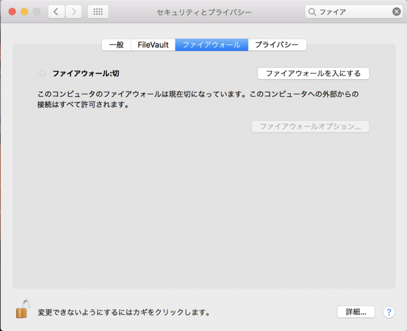Click the firewall status indicator light
Image resolution: width=407 pixels, height=331 pixels.
43,73
